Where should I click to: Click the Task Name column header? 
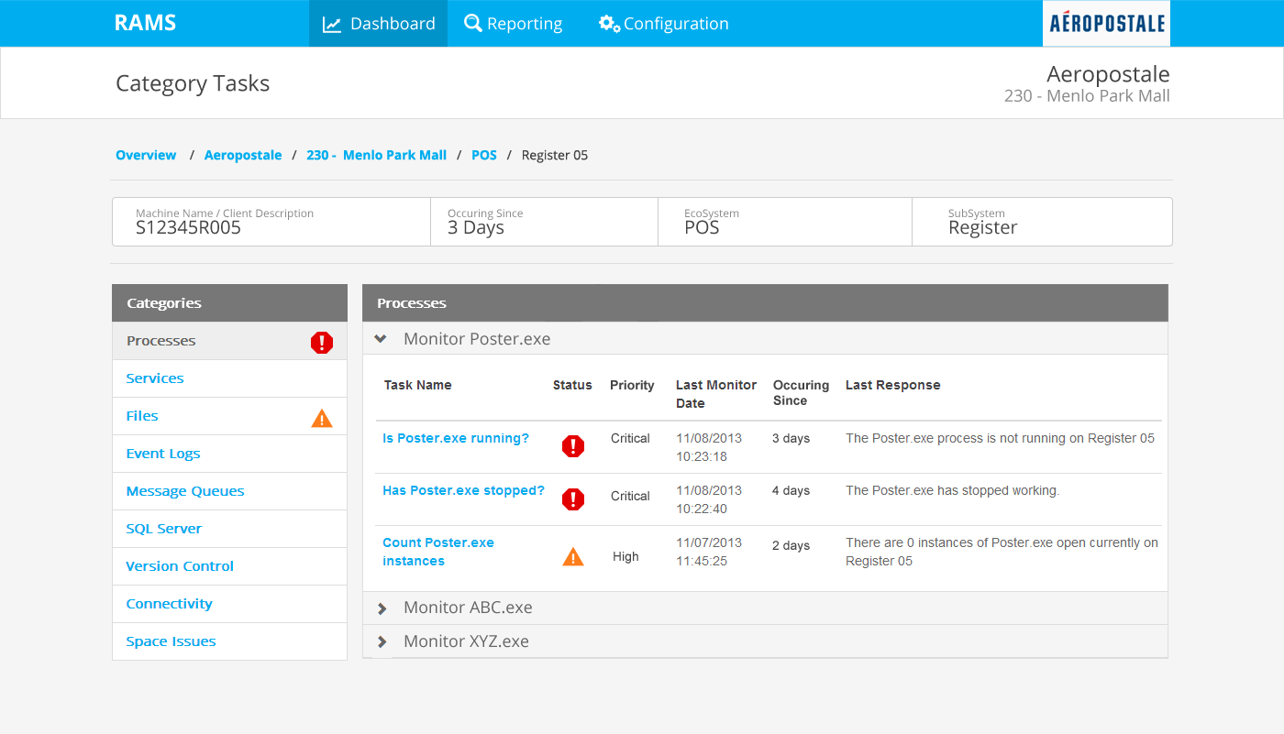tap(417, 385)
